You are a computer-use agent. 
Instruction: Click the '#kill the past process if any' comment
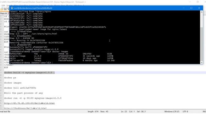(x=23, y=93)
